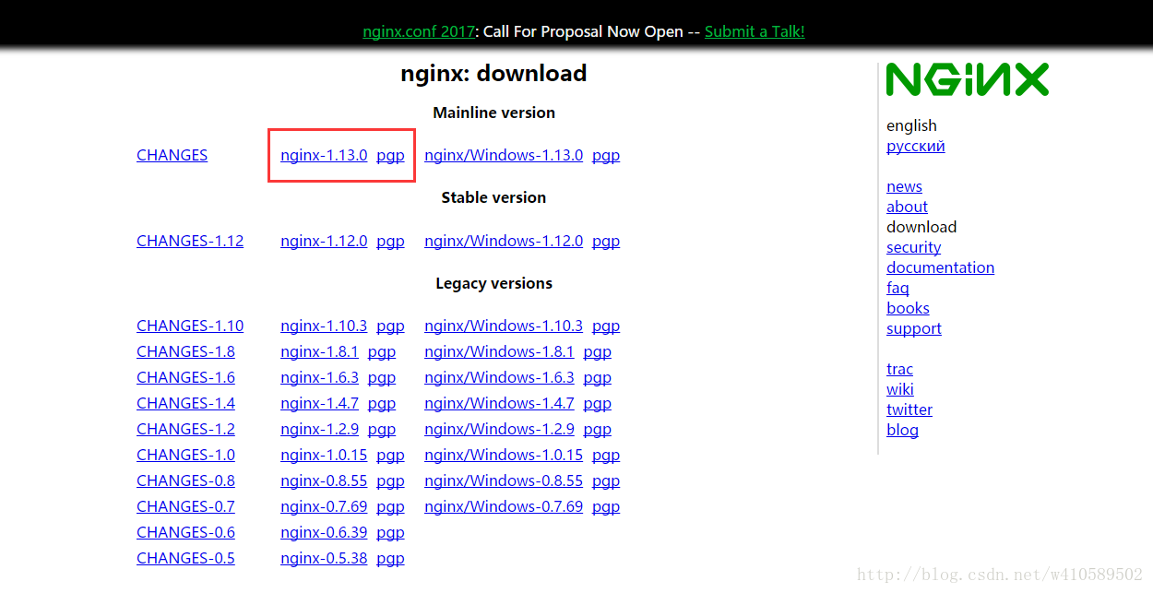This screenshot has width=1153, height=593.
Task: Open the pgp link beside nginx-1.10.3
Action: 390,326
